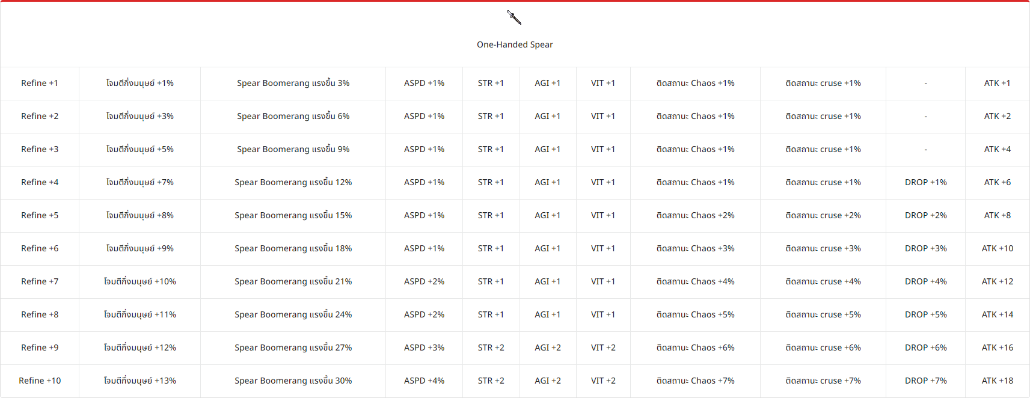Click the Spear Boomerang 18% cell
The image size is (1030, 398).
click(293, 248)
